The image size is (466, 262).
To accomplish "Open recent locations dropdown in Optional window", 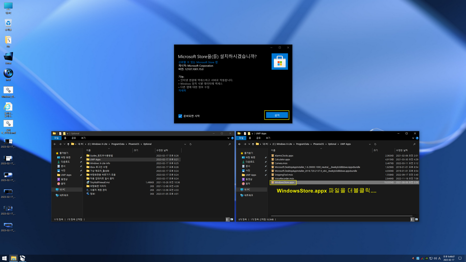I will pos(64,144).
